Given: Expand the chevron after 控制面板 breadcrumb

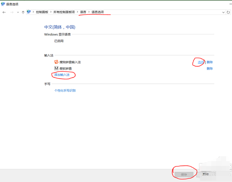Looking at the screenshot, I should point(51,12).
